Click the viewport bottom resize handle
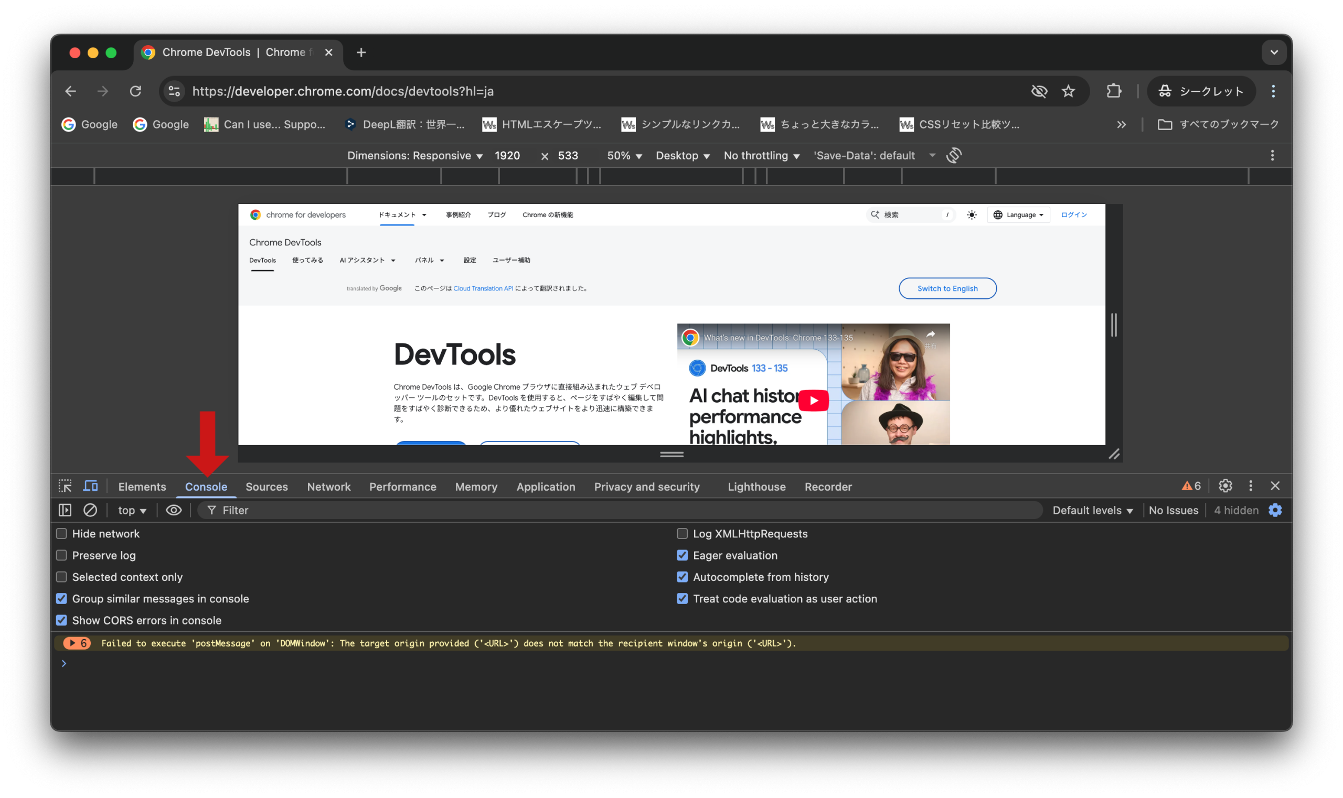 (x=671, y=454)
